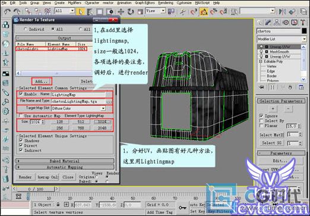Click the black object color swatch
This screenshot has width=310, height=216.
click(x=304, y=31)
